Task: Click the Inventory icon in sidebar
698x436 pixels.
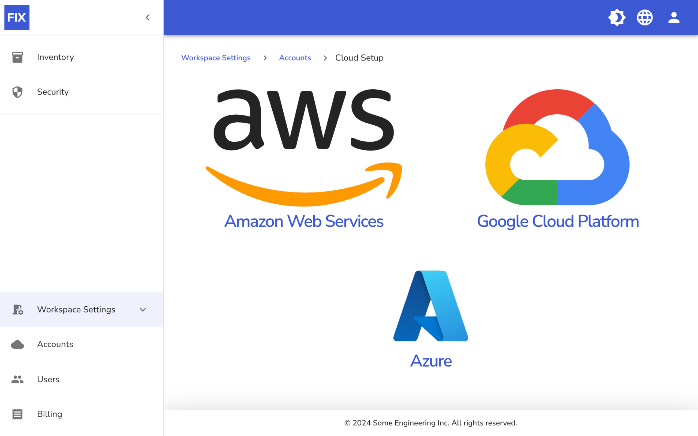Action: click(x=18, y=57)
